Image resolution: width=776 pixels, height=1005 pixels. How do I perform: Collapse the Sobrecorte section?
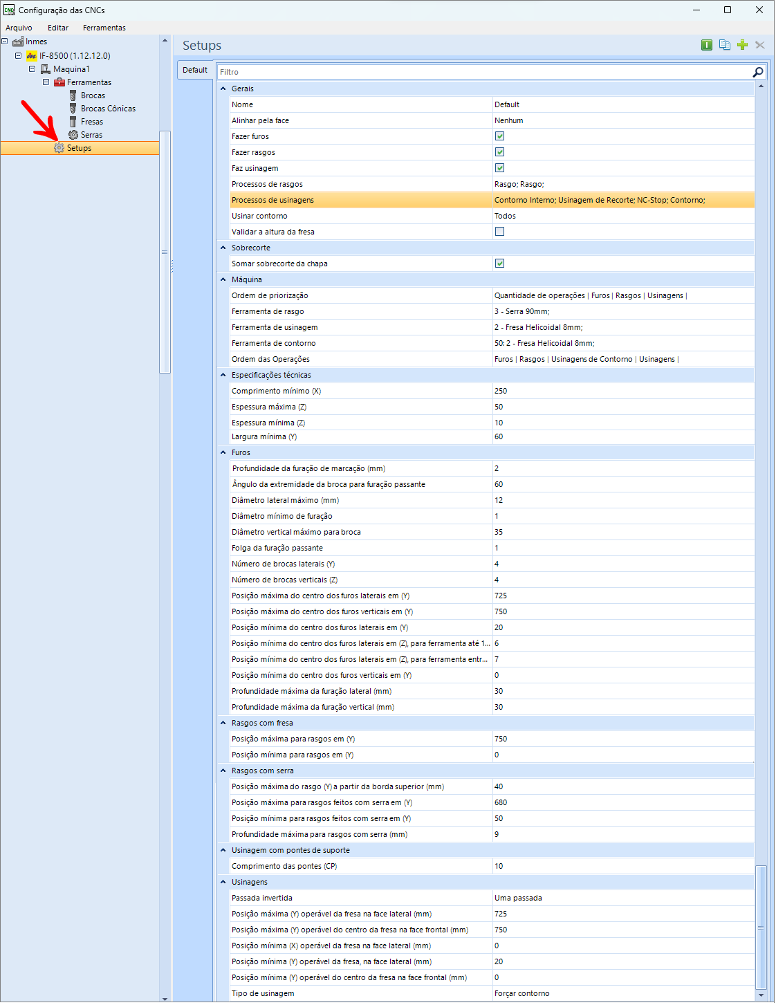tap(223, 248)
